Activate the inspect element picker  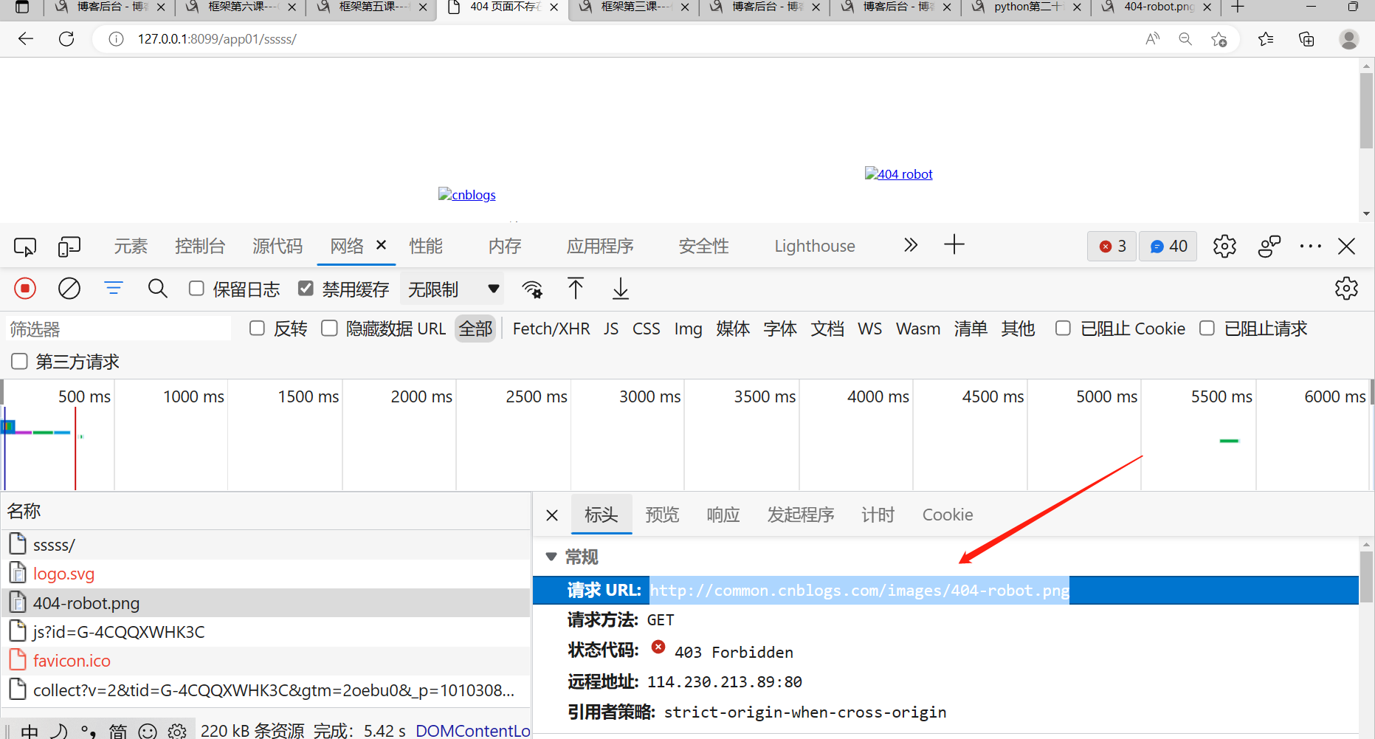point(25,247)
